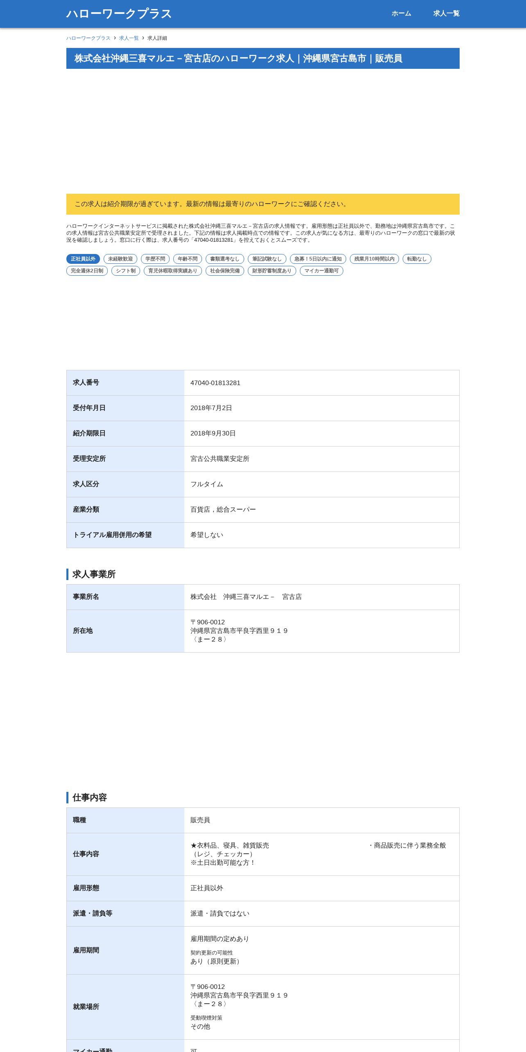Image resolution: width=526 pixels, height=1052 pixels.
Task: Select the 財形貯蓄制度あり tag
Action: pyautogui.click(x=272, y=271)
